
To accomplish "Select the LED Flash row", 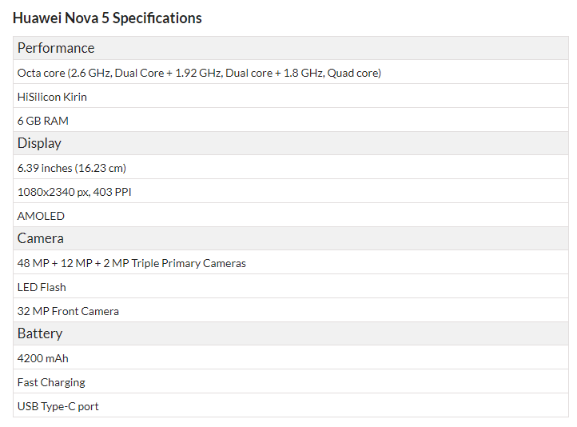I will pyautogui.click(x=291, y=287).
